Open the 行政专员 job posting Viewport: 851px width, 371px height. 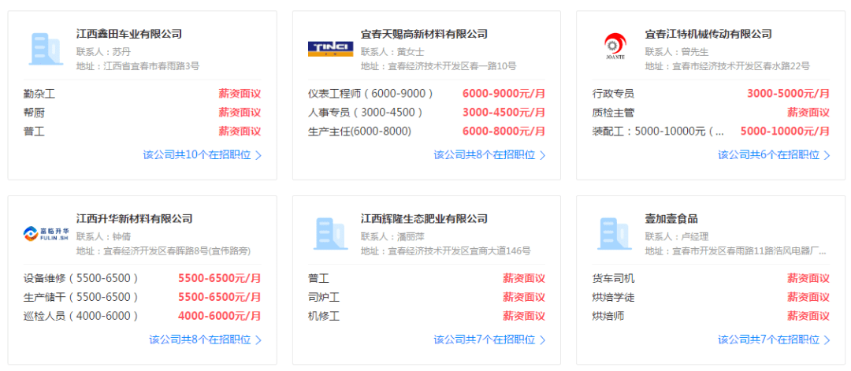tap(613, 94)
